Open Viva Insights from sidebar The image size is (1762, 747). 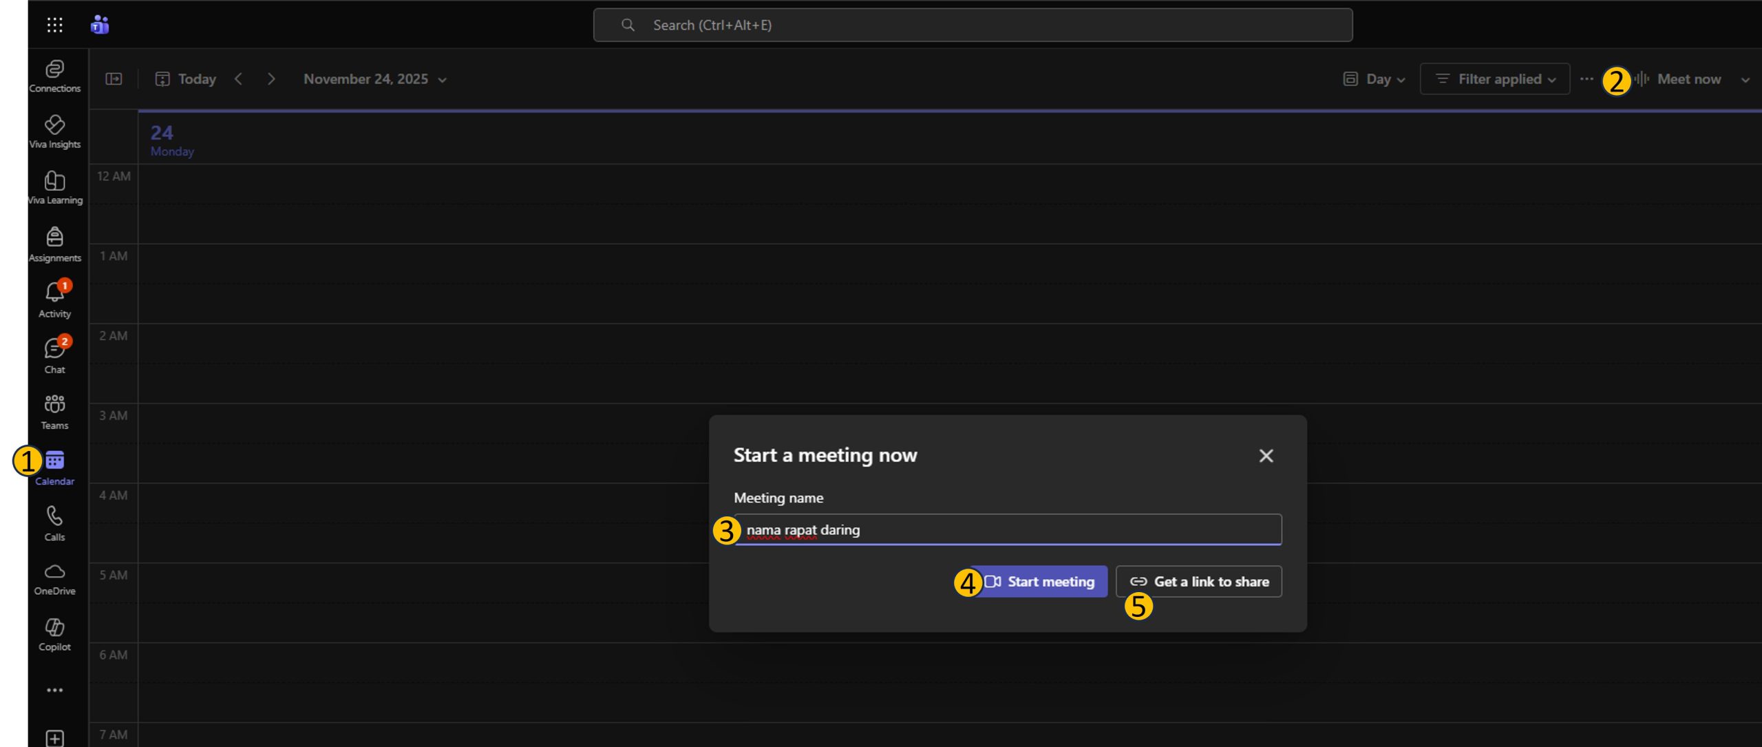(54, 131)
